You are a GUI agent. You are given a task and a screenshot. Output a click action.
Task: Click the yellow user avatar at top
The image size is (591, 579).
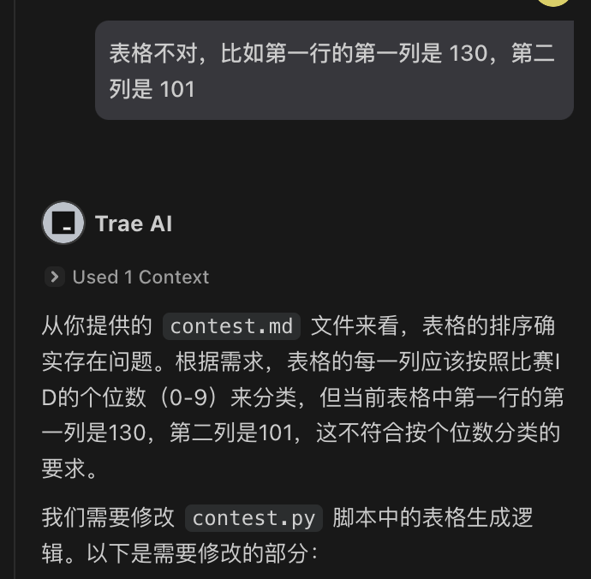[x=553, y=3]
